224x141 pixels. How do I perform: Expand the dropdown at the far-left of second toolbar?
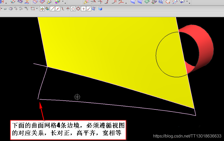[x=2, y=9]
